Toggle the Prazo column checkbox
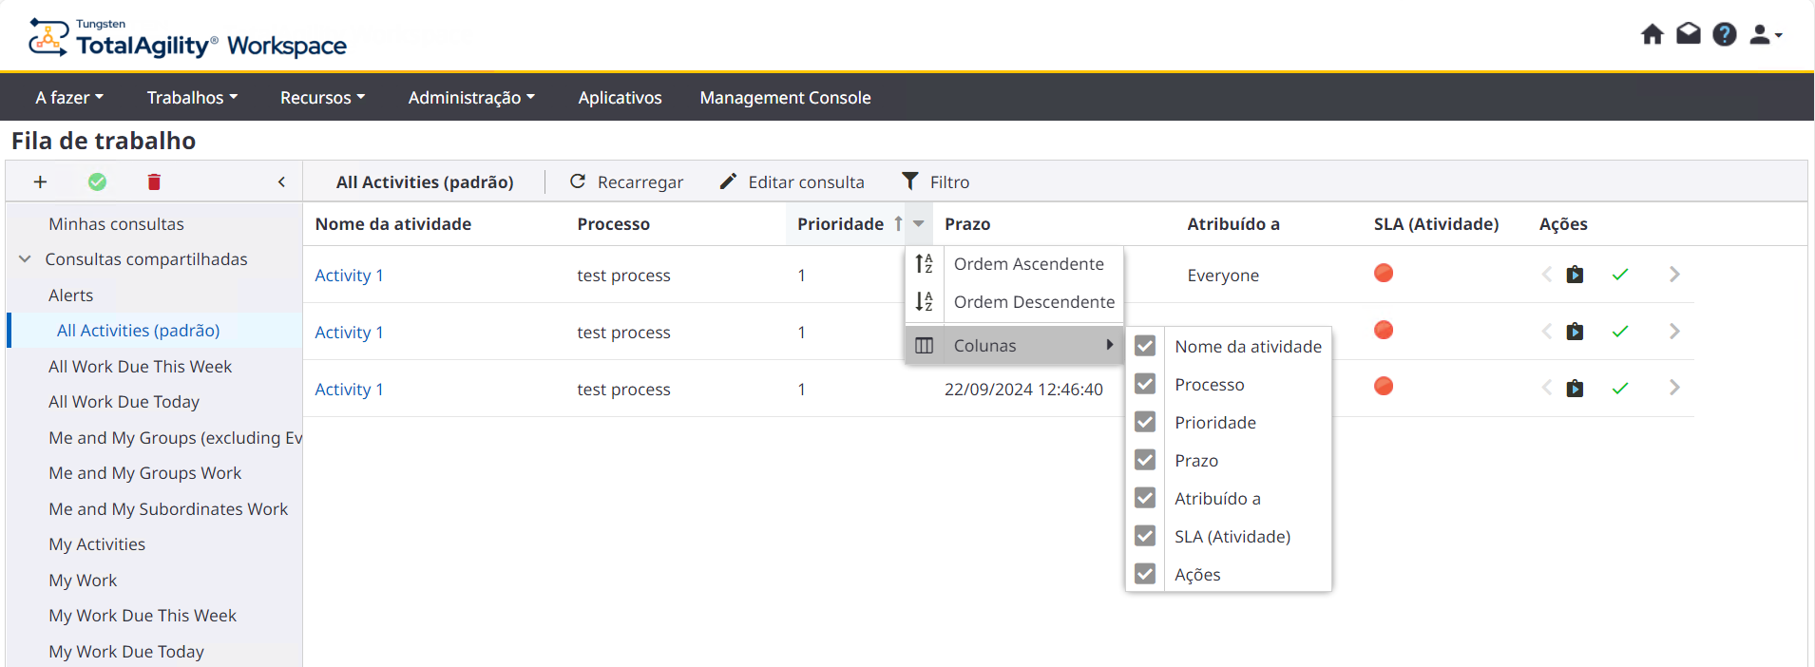Viewport: 1815px width, 667px height. (1145, 460)
